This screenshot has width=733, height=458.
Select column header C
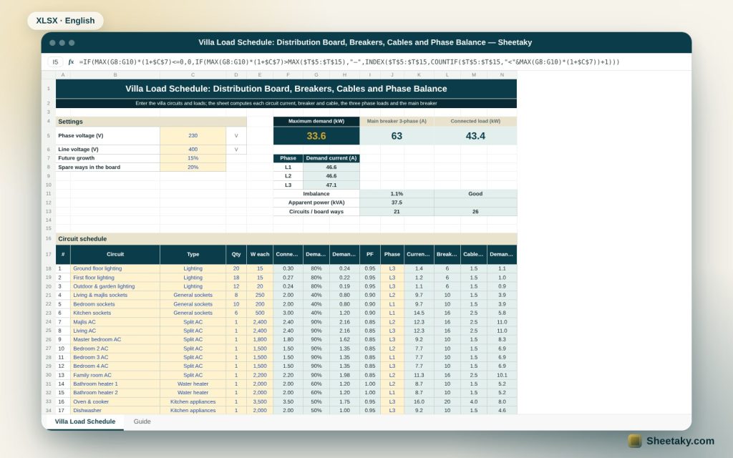point(193,74)
